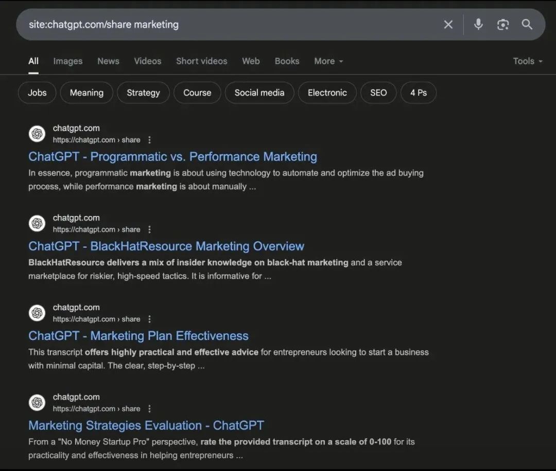Click ChatGPT favicon beside Marketing Strategies Evaluation result

[37, 403]
